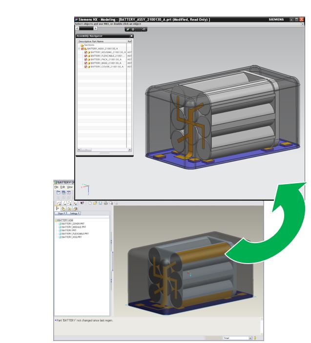Image resolution: width=311 pixels, height=343 pixels.
Task: Click the second blue window icon under Edit
Action: (x=63, y=192)
